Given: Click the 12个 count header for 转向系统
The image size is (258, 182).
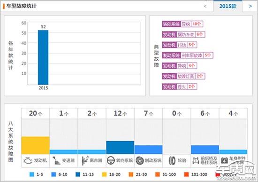Looking at the screenshot, I should [x=120, y=113].
